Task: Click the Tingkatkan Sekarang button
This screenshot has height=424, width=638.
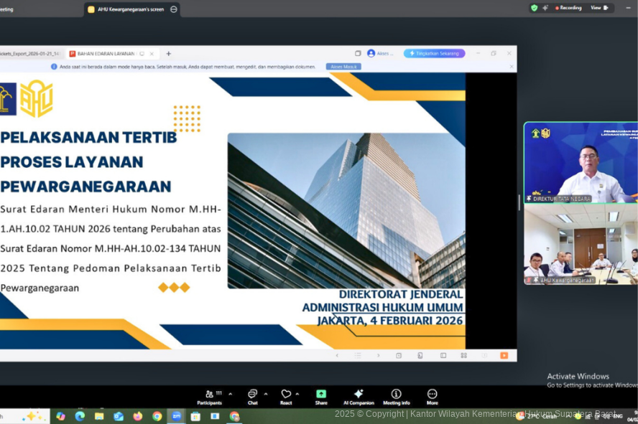Action: [434, 53]
